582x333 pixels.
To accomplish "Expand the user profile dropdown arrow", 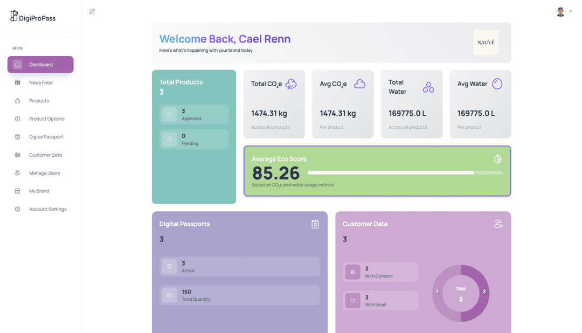I will coord(570,11).
